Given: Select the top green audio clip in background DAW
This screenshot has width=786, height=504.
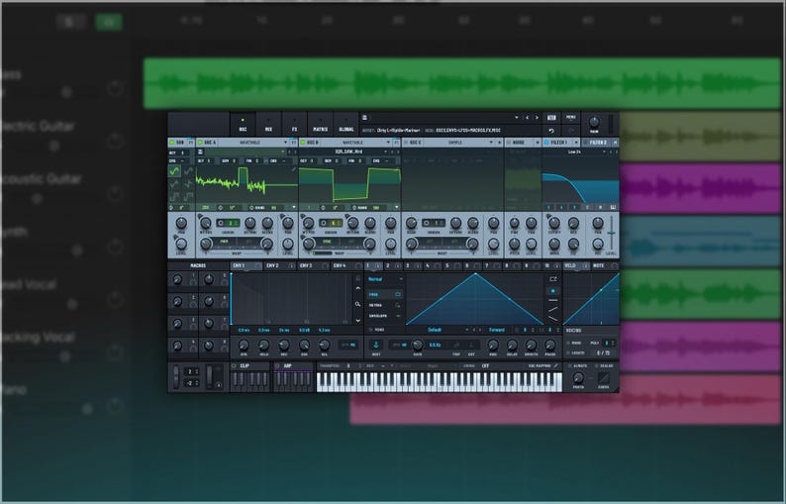Looking at the screenshot, I should (461, 83).
